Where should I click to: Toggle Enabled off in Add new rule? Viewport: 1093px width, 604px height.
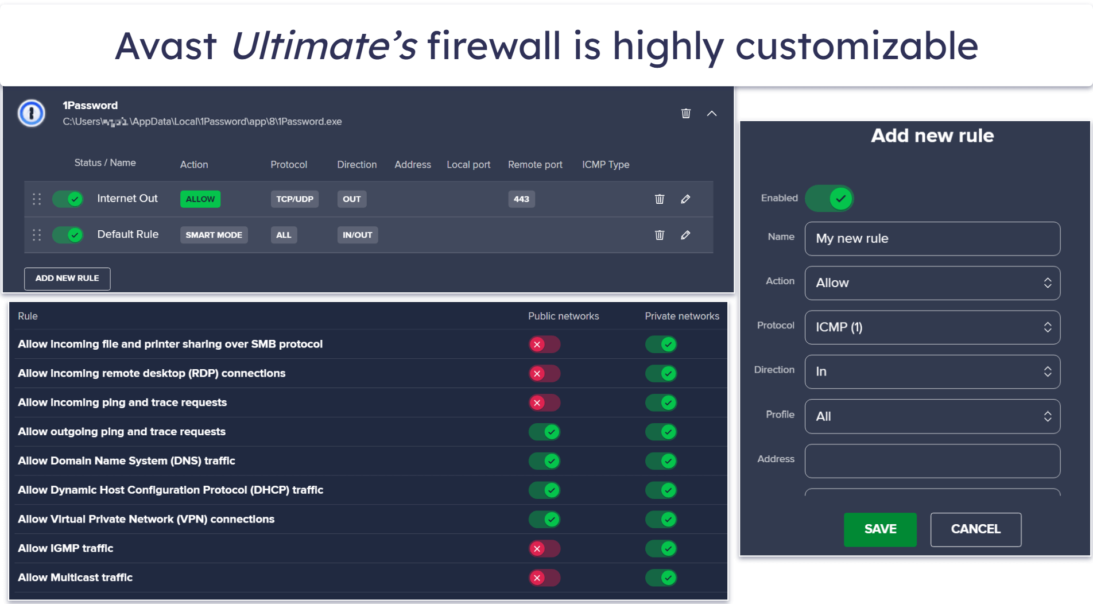pos(829,198)
